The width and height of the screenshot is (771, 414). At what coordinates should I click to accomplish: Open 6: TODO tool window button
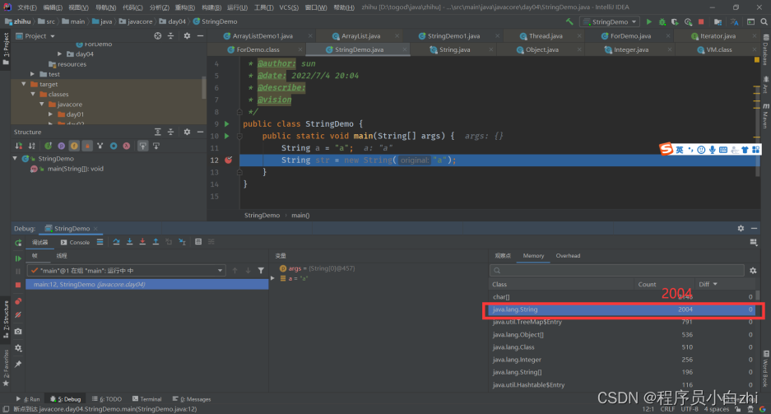[106, 399]
